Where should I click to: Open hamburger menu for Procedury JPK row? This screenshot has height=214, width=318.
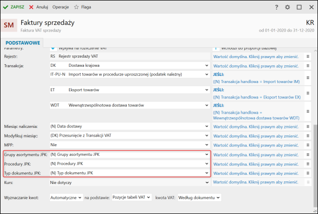pos(308,164)
